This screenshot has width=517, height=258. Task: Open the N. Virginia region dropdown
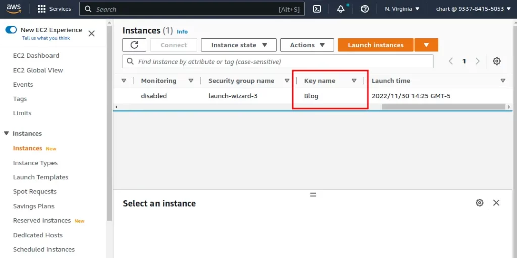402,9
